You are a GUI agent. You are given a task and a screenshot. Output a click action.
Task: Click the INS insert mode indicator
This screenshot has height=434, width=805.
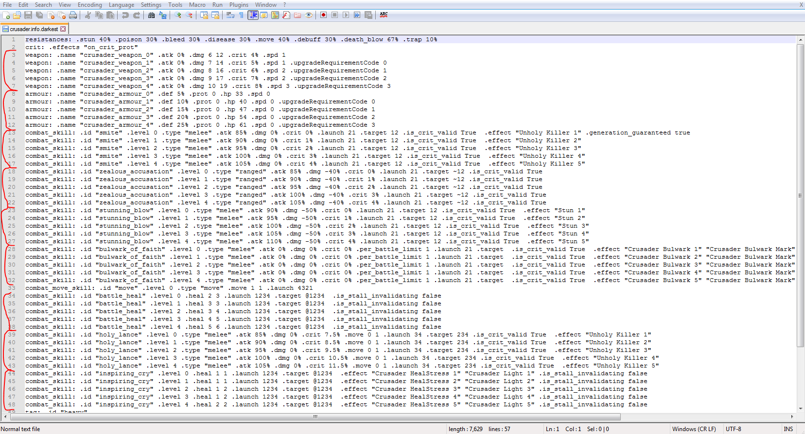click(x=788, y=429)
